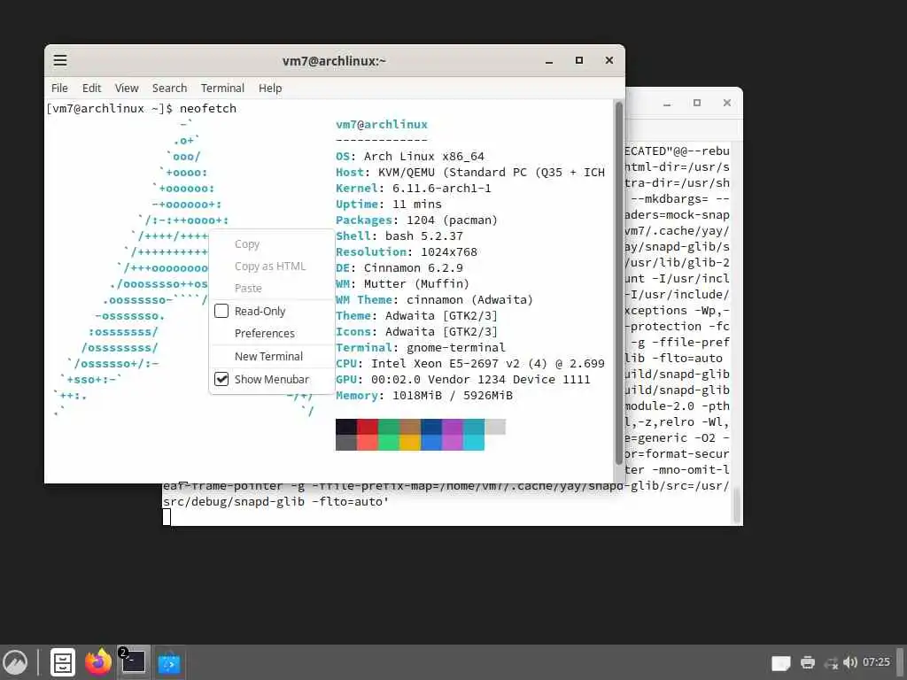
Task: Close the background terminal window
Action: [727, 103]
